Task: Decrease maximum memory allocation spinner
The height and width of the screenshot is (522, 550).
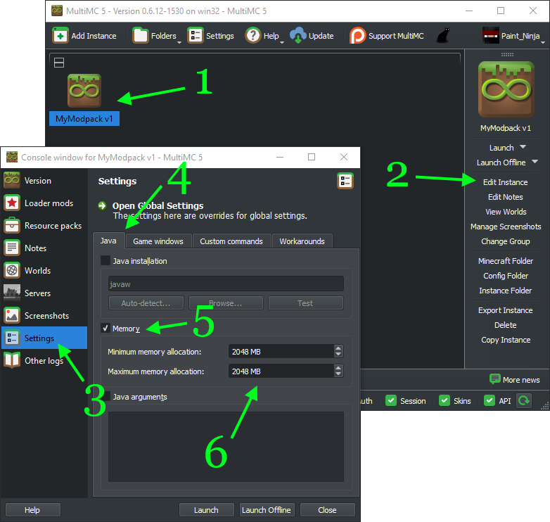Action: (x=338, y=374)
